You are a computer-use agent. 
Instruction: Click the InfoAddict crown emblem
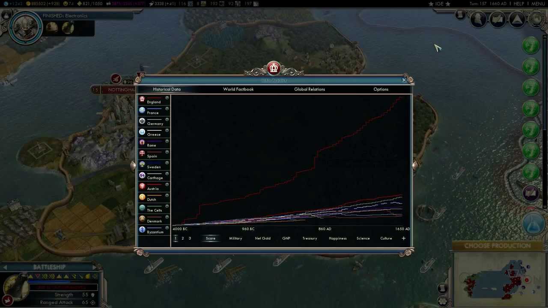point(274,68)
